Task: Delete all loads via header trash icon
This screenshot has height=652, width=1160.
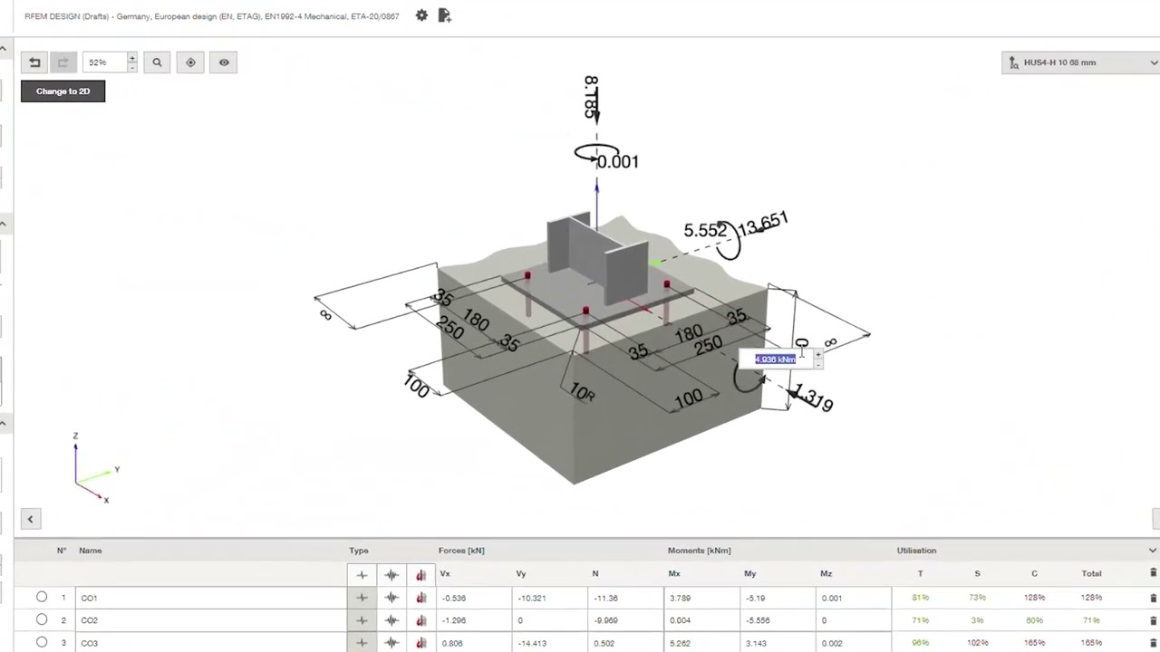Action: [1153, 573]
